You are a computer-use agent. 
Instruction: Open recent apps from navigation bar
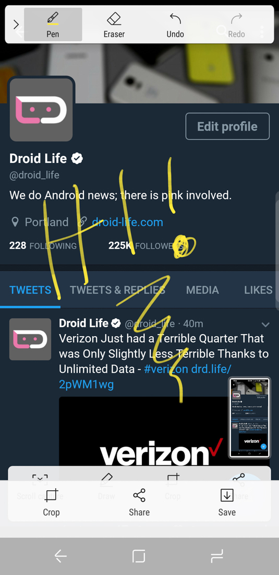click(x=217, y=556)
